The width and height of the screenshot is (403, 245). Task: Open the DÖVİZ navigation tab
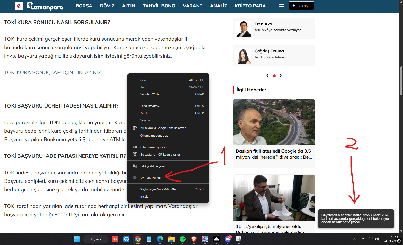[107, 6]
